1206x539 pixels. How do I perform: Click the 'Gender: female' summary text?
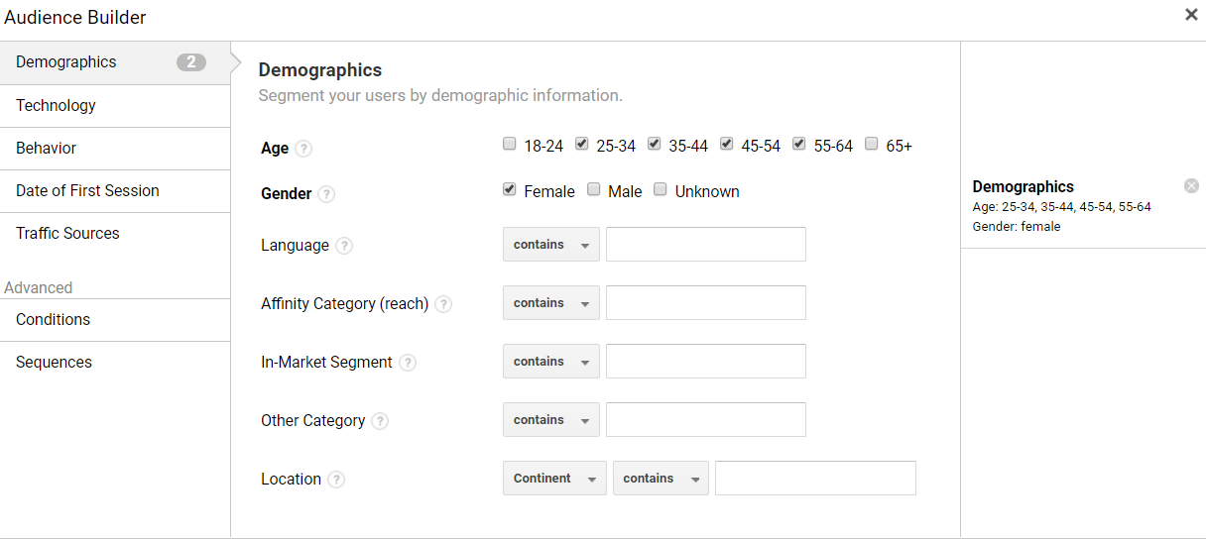[1017, 227]
